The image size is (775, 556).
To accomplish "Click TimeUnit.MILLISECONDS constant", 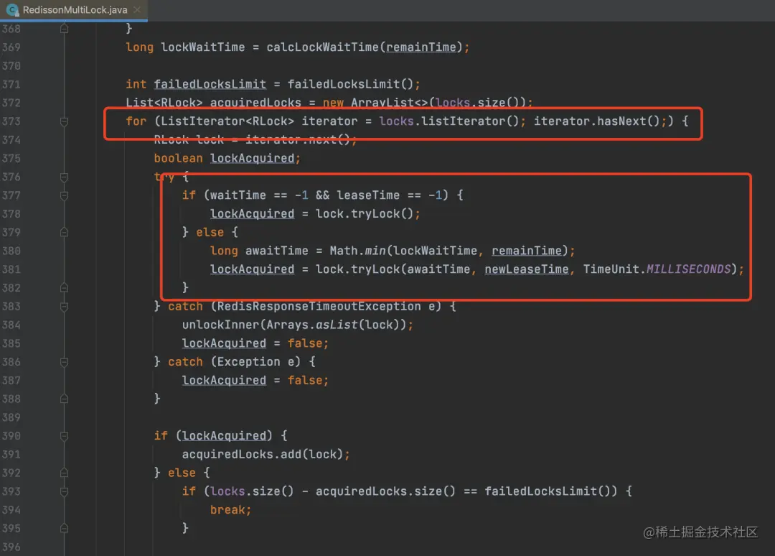I will point(657,269).
